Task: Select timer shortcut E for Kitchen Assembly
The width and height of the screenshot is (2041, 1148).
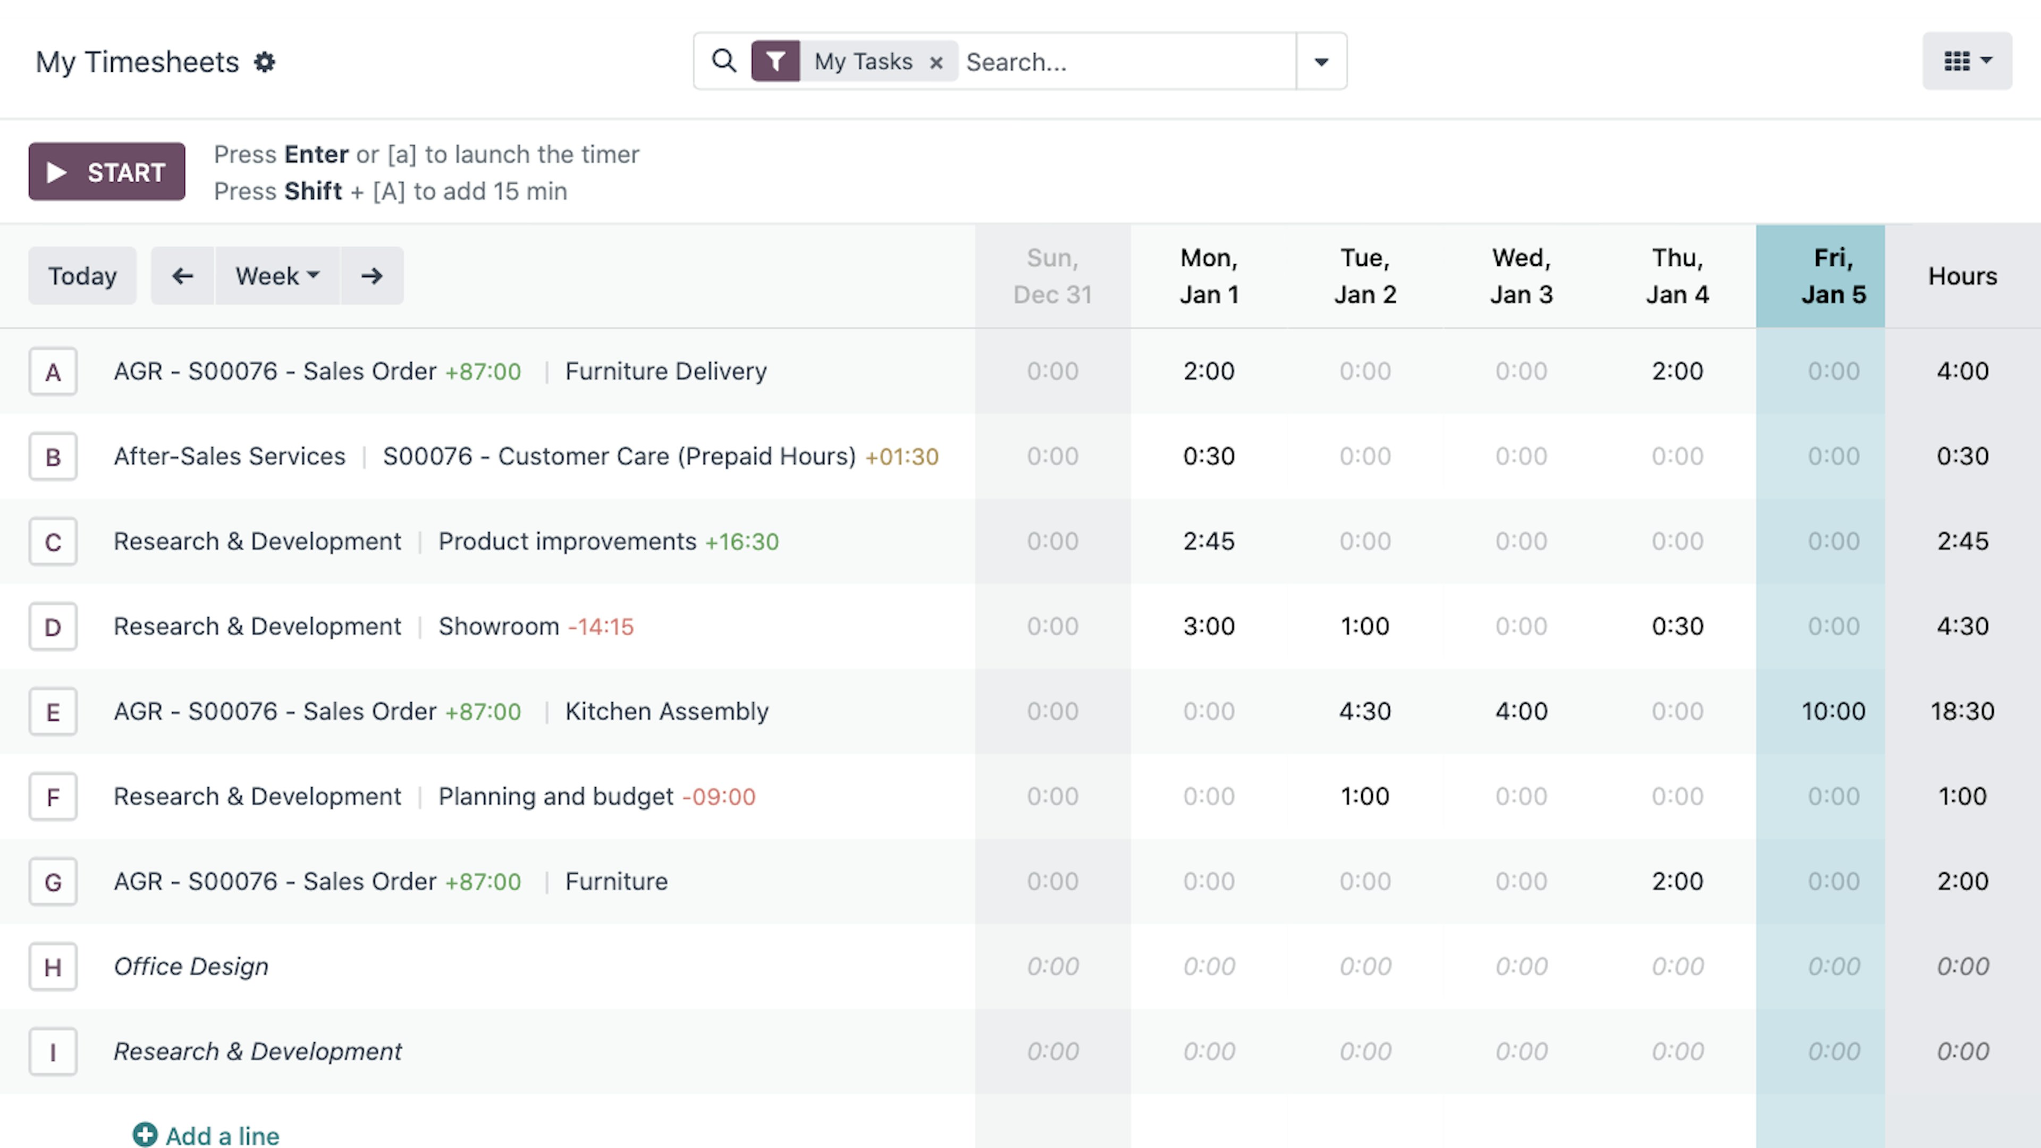Action: [53, 712]
